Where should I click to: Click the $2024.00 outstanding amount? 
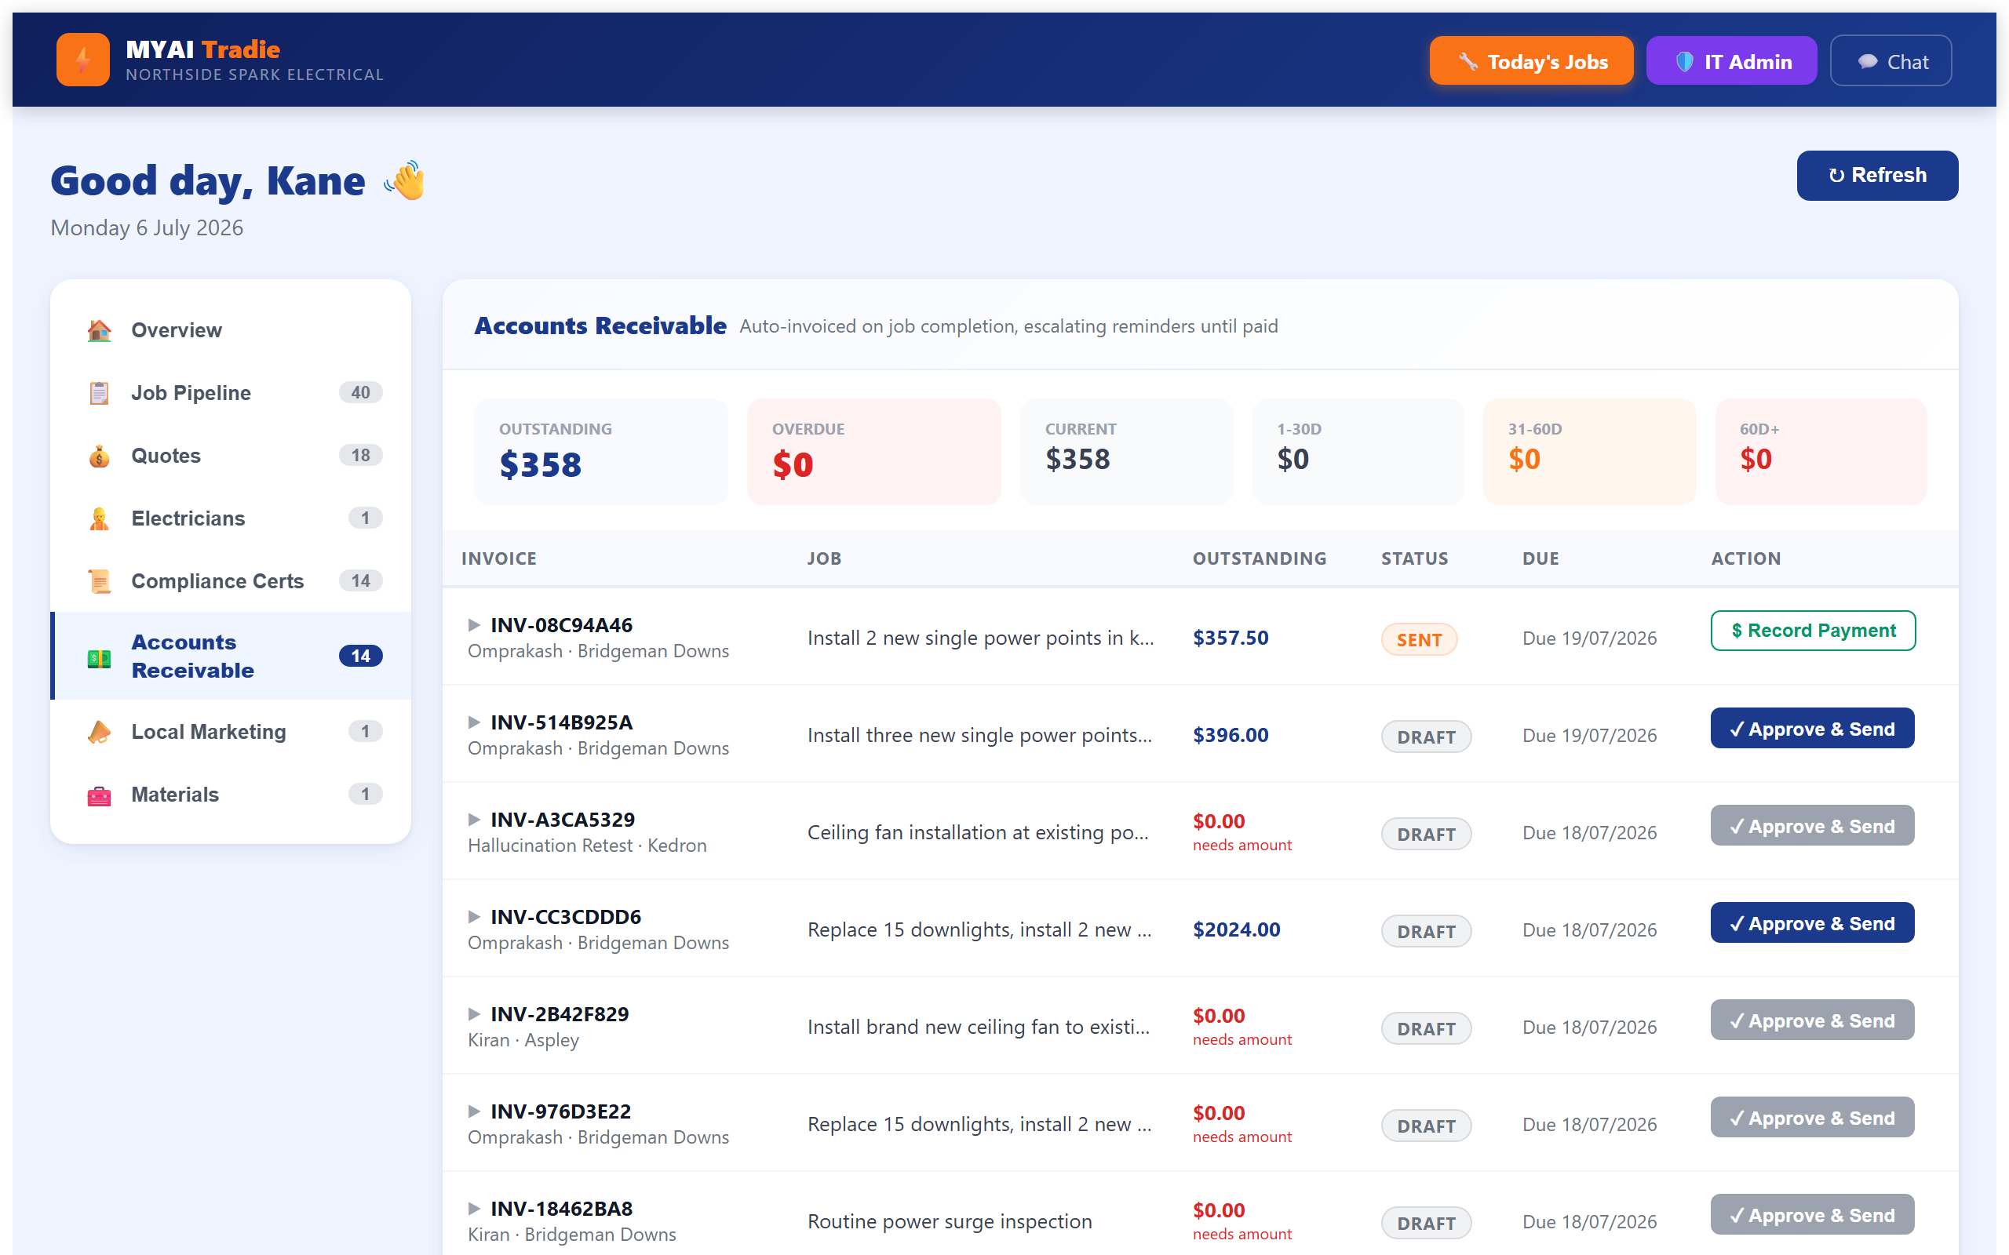point(1236,929)
